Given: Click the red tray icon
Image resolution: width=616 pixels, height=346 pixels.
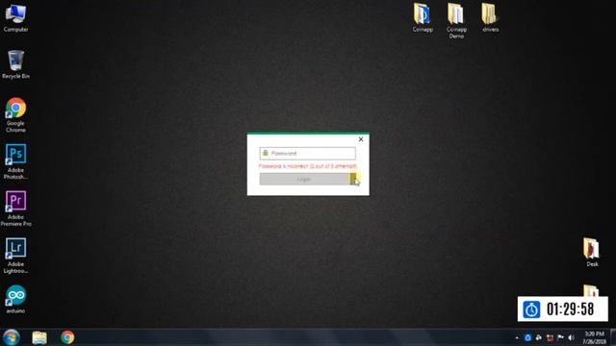Looking at the screenshot, I should pos(550,337).
